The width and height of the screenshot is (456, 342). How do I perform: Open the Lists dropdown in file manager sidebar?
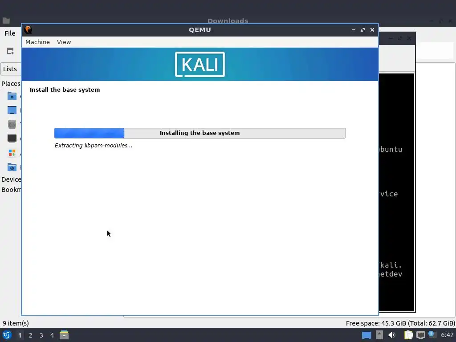[11, 69]
